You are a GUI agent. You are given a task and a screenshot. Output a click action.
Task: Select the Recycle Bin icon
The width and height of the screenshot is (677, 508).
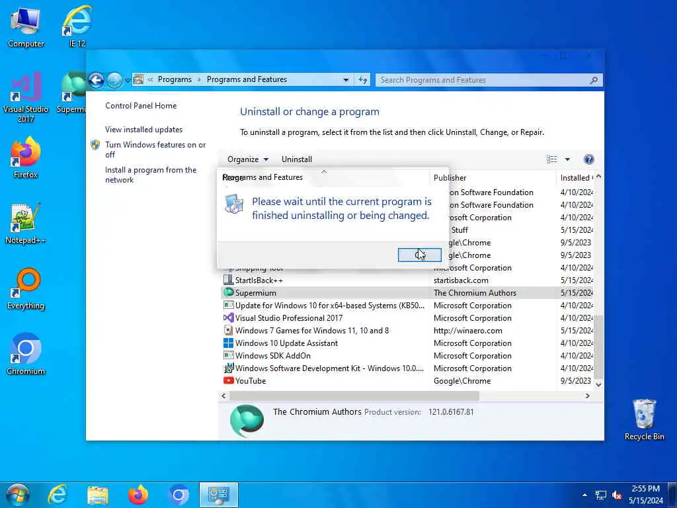tap(644, 420)
